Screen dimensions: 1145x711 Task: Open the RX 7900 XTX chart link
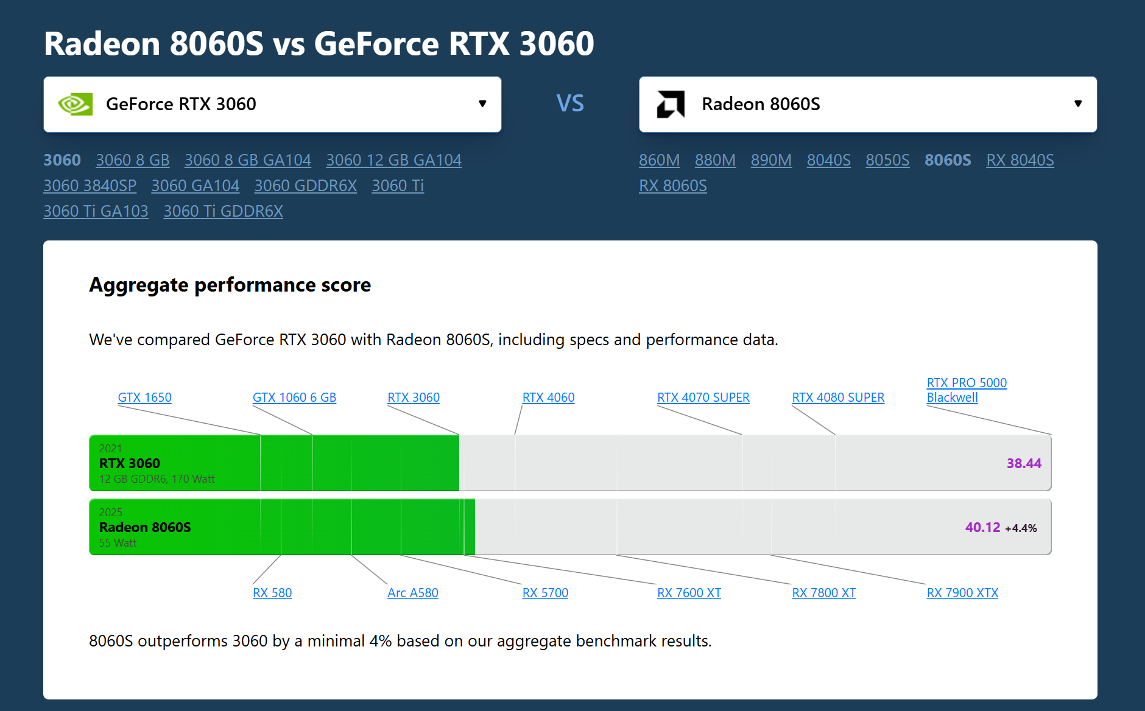click(963, 593)
